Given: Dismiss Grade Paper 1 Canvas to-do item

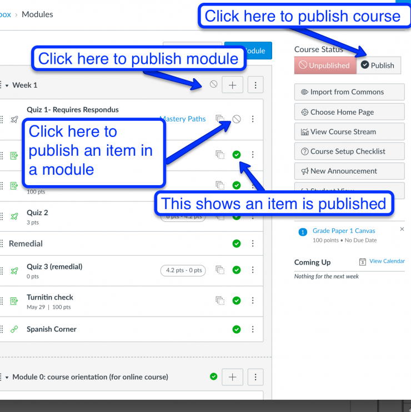Looking at the screenshot, I should (x=402, y=229).
